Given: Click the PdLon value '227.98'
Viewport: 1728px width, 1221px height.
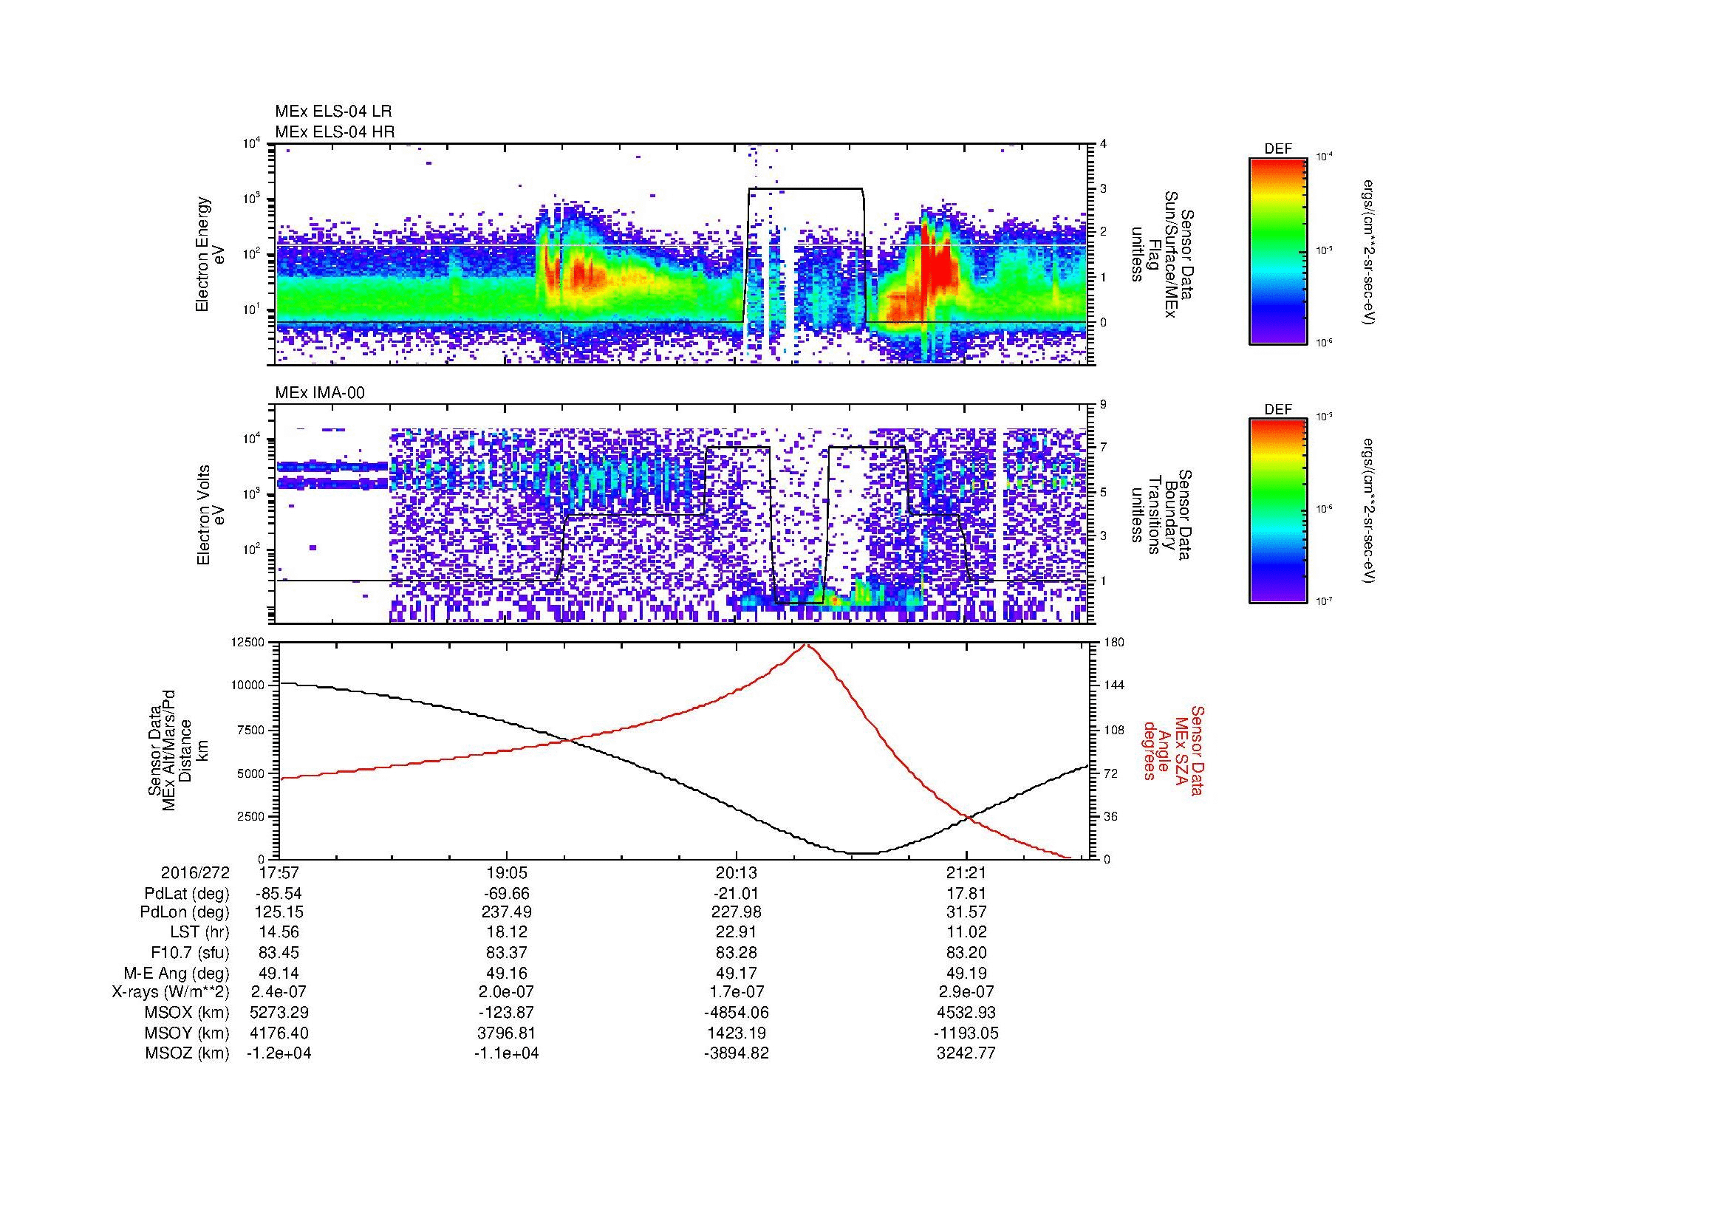Looking at the screenshot, I should (736, 912).
